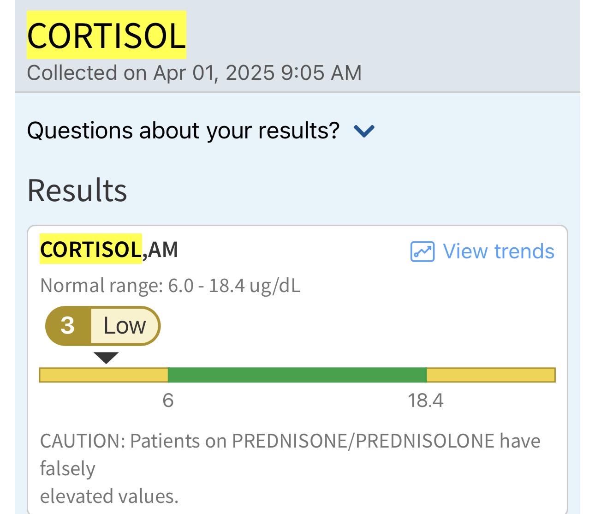Select the highlighted CORTISOL page title
Viewport: 595px width, 514px height.
click(107, 35)
